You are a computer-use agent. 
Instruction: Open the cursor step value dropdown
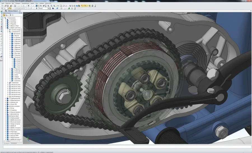tap(8, 8)
